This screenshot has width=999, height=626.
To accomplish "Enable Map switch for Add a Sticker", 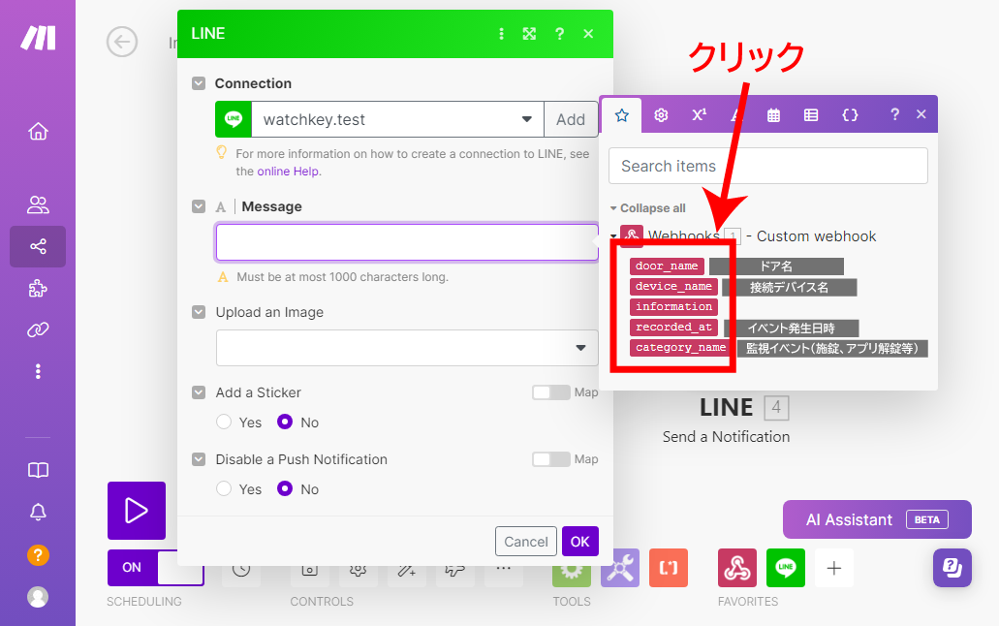I will 551,392.
